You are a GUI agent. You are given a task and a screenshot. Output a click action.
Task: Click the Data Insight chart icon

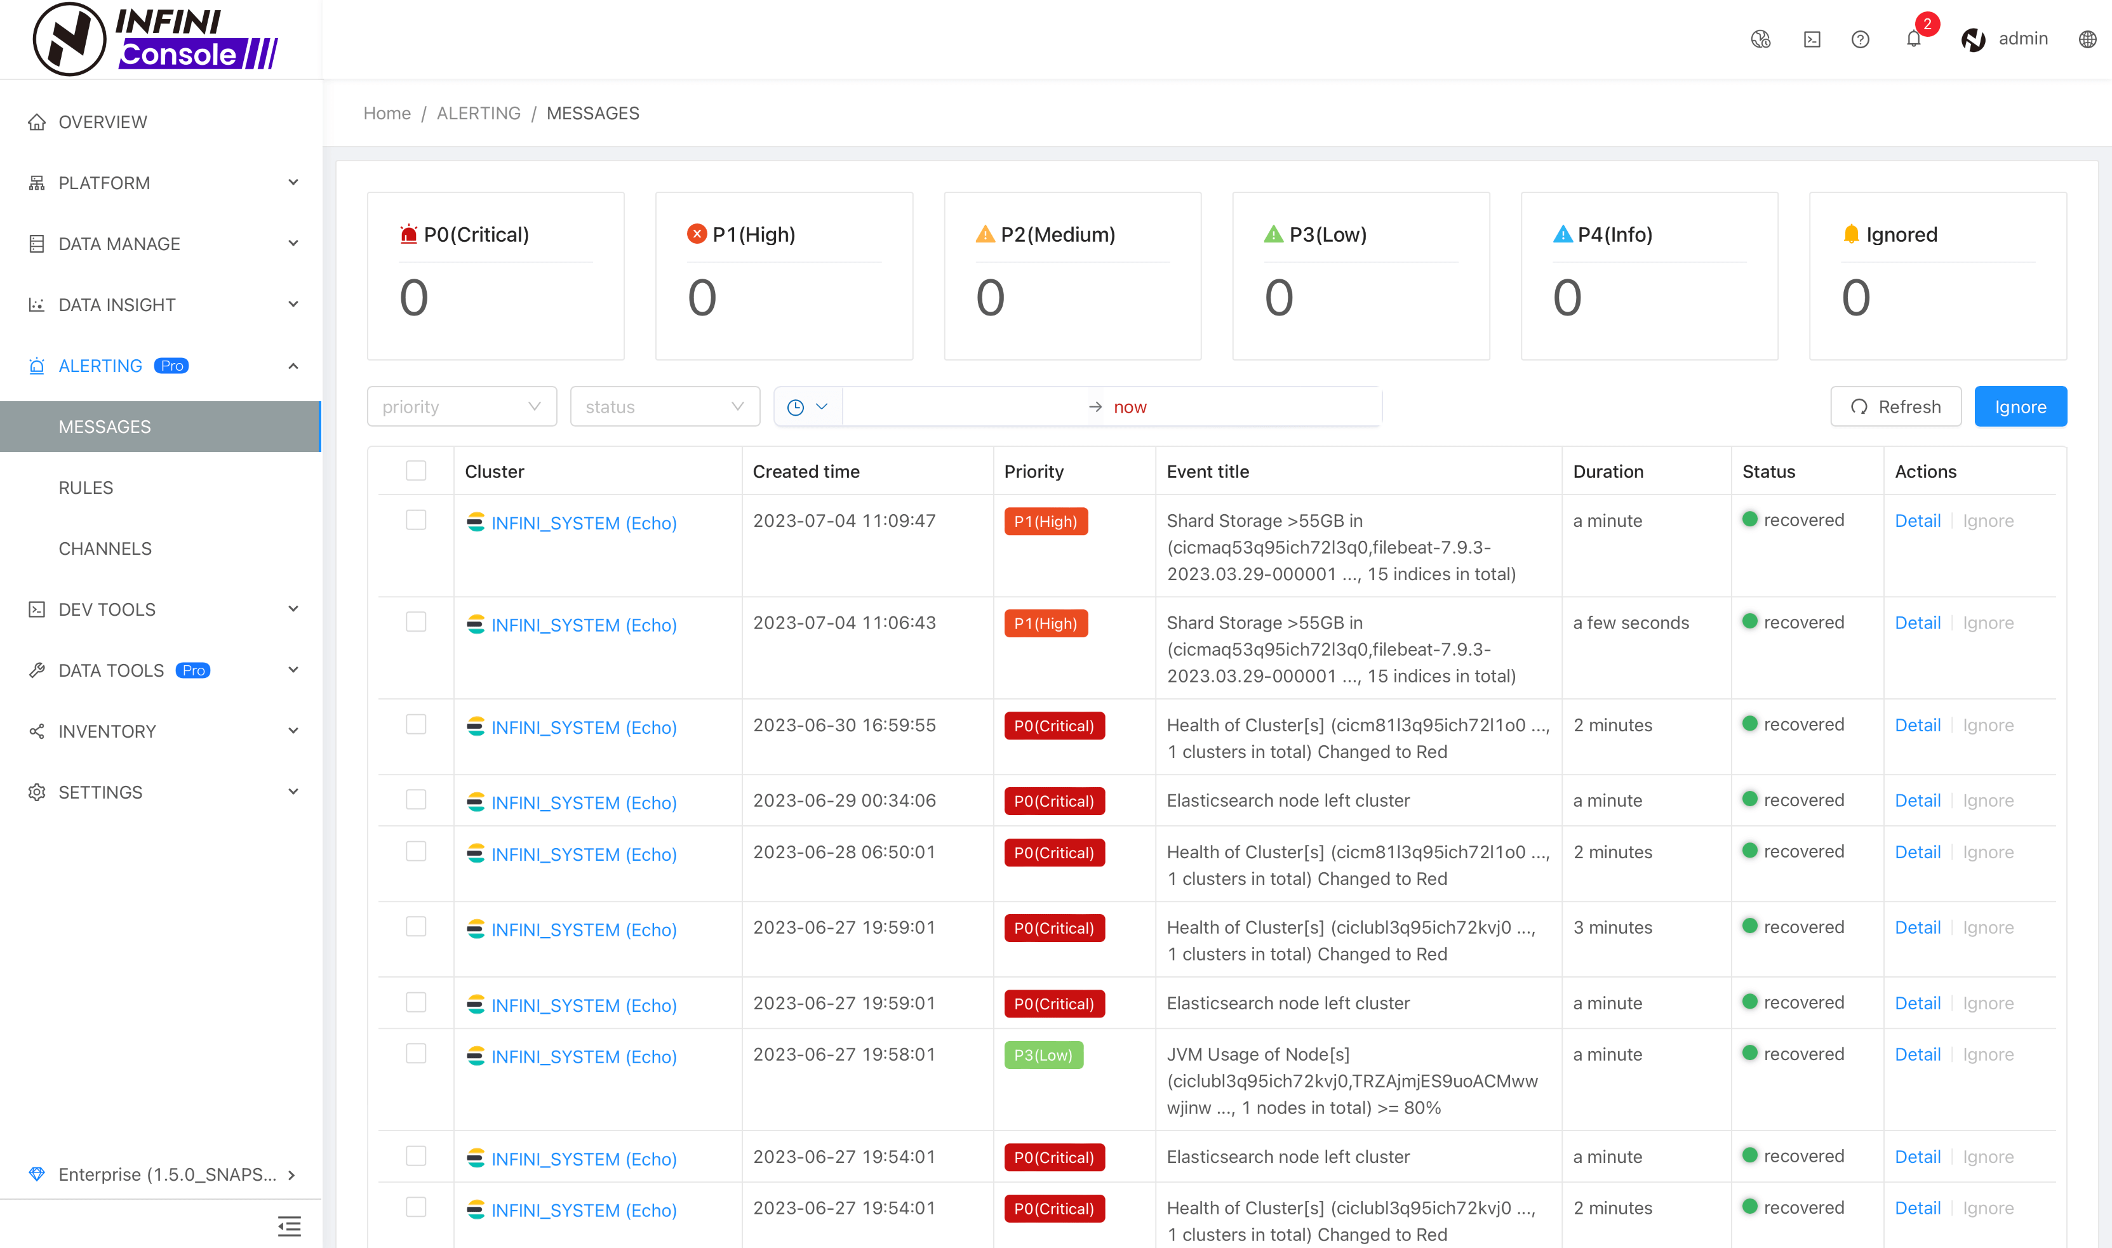(36, 305)
